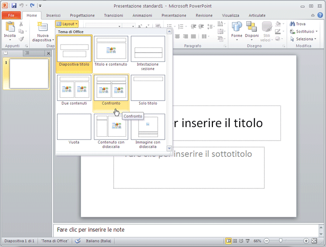326x247 pixels.
Task: Open the font size combo box arrow
Action: coord(133,26)
